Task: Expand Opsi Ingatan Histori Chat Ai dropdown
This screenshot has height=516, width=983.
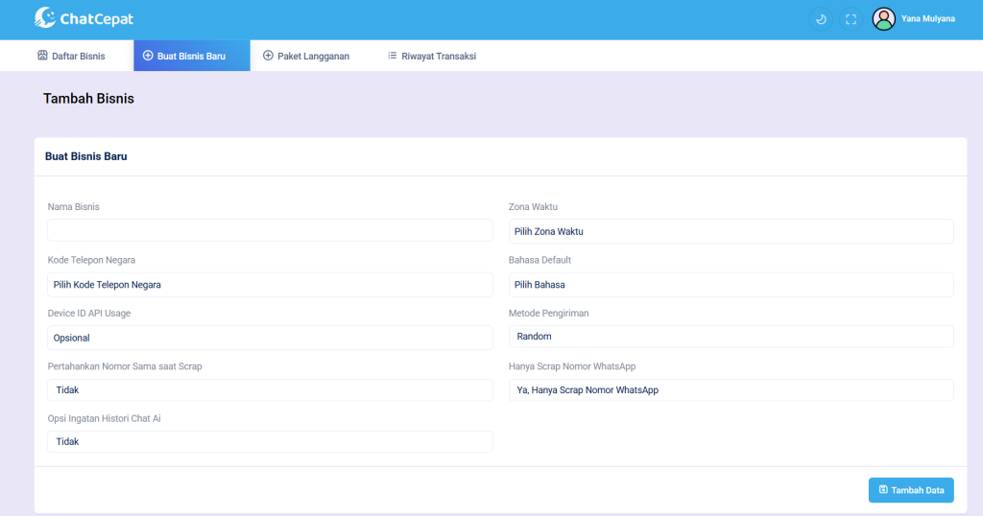Action: tap(270, 441)
